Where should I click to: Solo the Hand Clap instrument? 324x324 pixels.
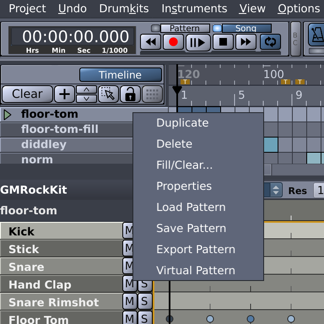tap(145, 286)
